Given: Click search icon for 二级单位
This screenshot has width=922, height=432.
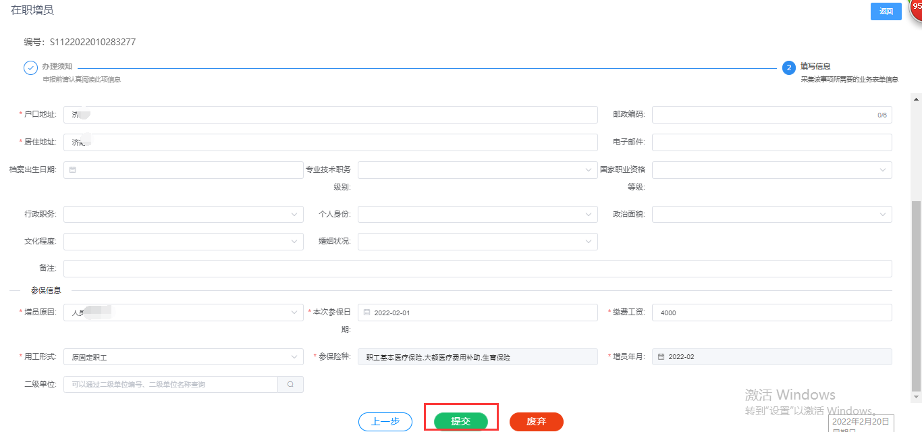Looking at the screenshot, I should click(290, 384).
